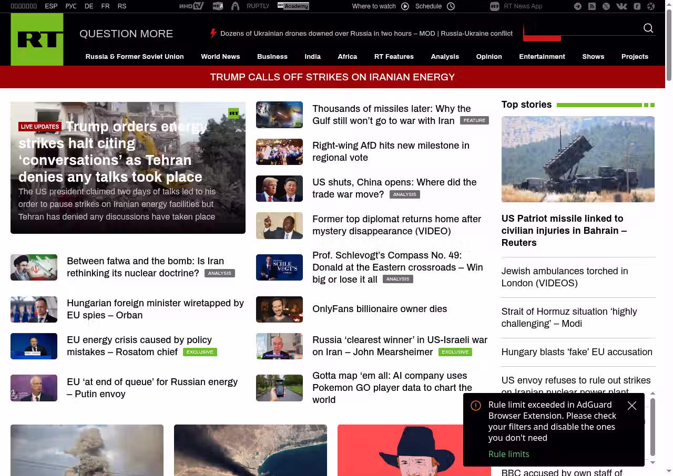Click the Schedule clock icon
This screenshot has height=476, width=673.
[451, 6]
